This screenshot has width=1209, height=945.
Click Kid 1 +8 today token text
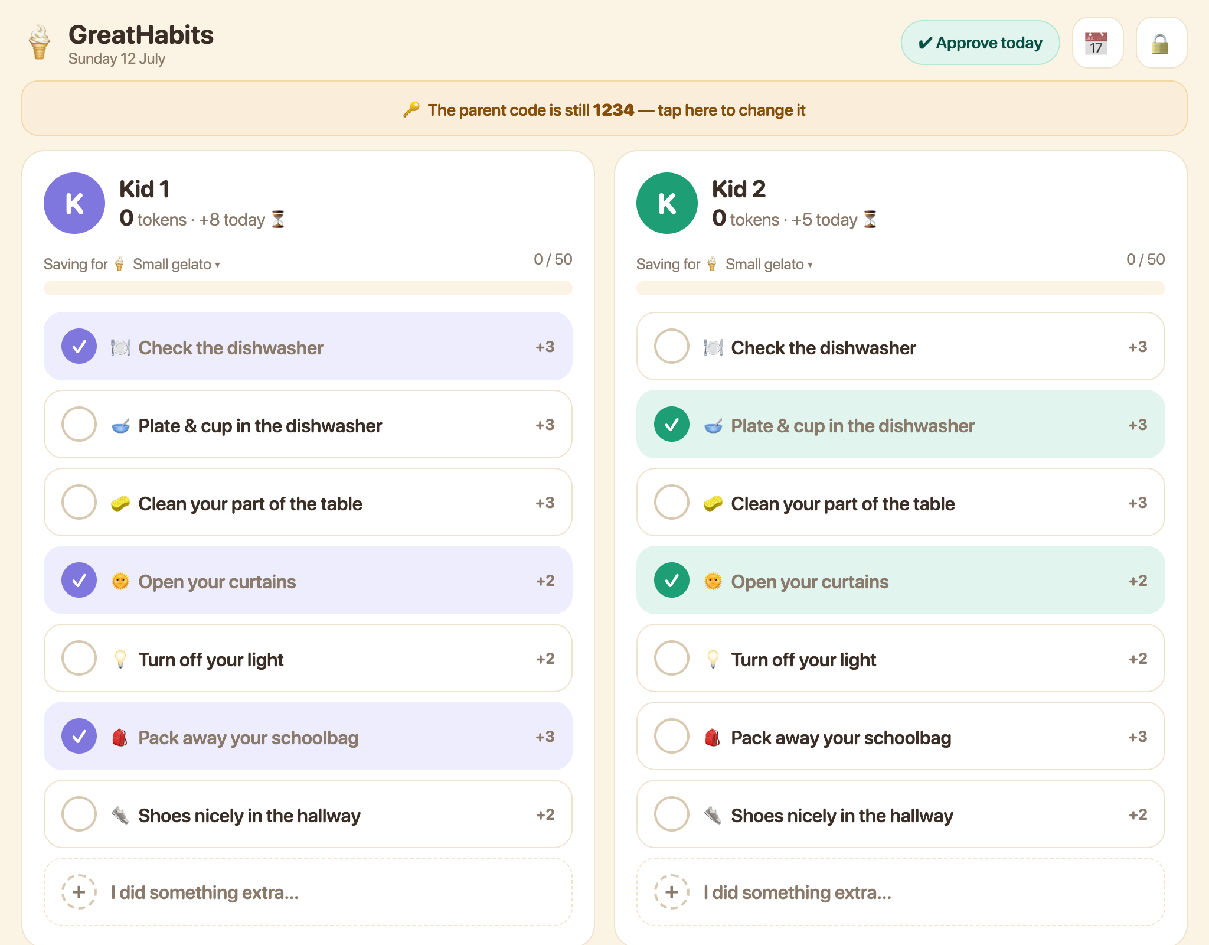[232, 220]
